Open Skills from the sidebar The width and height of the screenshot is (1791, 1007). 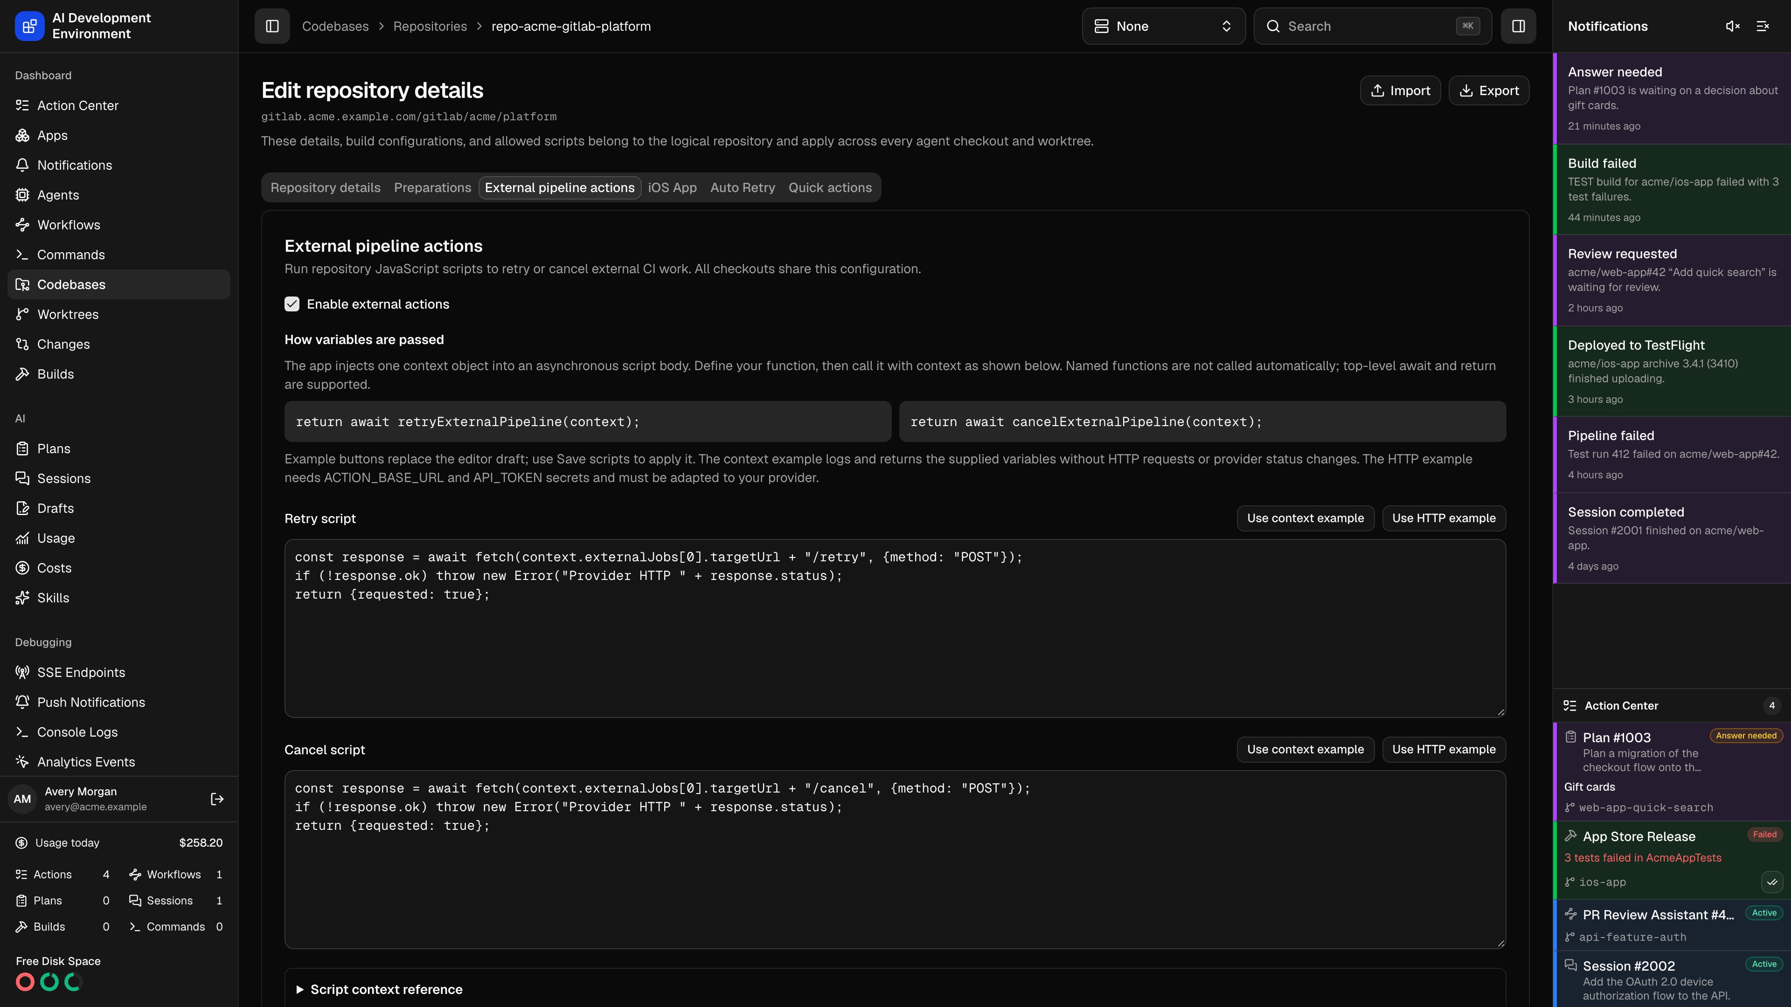point(119,598)
